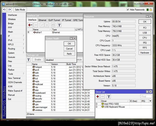
Task: Click the Hardware button in Resources
Action: [145, 53]
